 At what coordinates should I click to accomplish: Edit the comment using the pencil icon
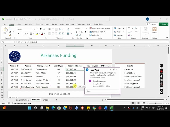coord(114,70)
